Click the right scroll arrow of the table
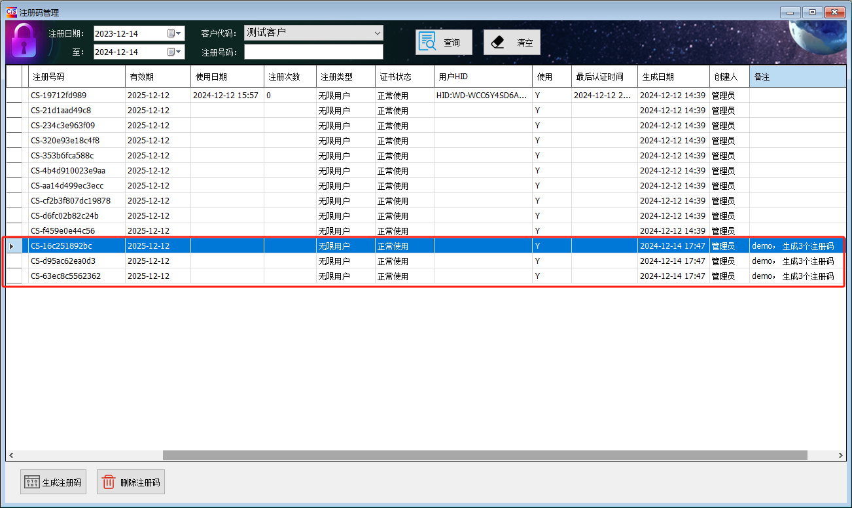 click(x=841, y=455)
